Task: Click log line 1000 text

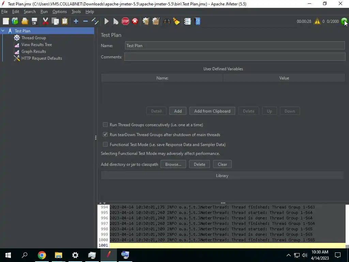Action: click(x=212, y=240)
